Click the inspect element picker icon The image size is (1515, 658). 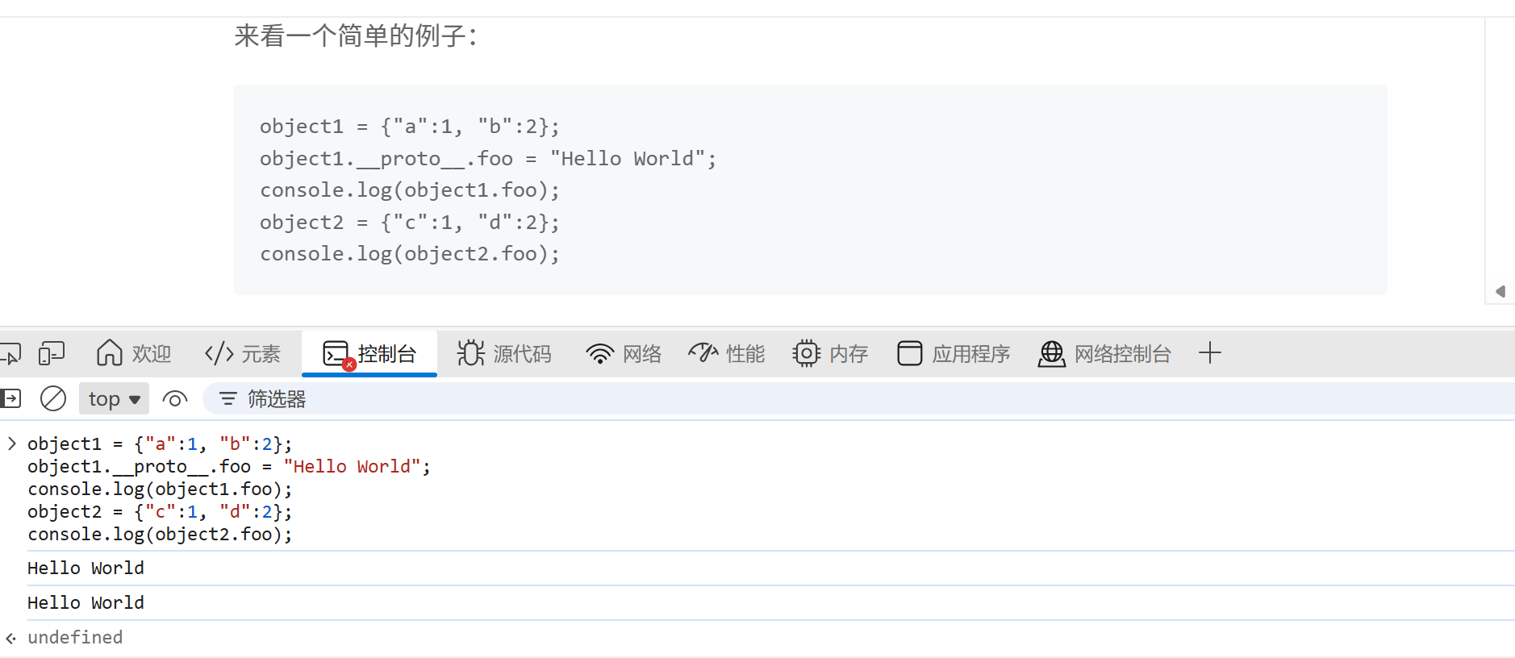click(x=10, y=353)
